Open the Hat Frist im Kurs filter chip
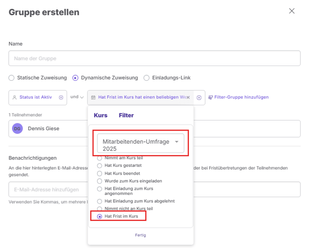310x248 pixels. coord(141,97)
